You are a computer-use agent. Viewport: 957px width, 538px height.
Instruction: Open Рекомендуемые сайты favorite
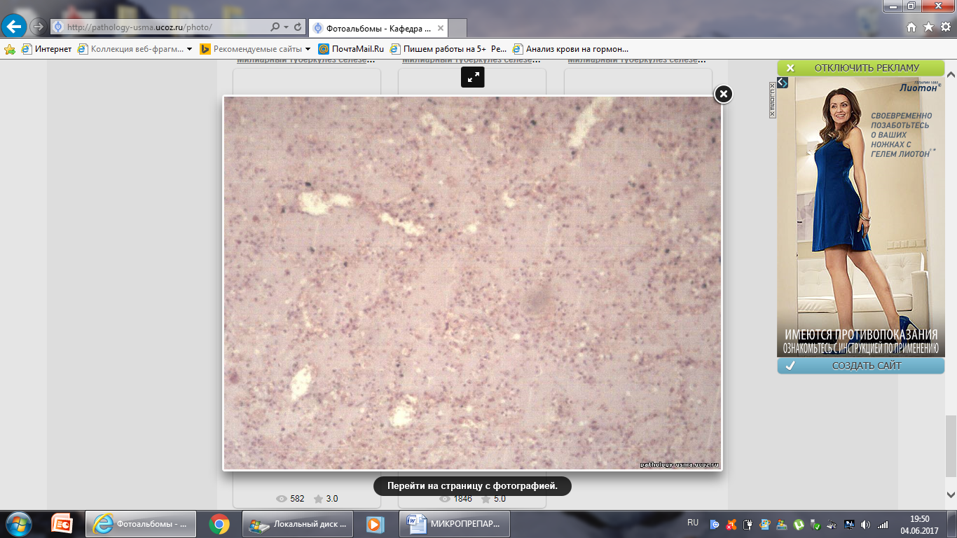[x=251, y=49]
